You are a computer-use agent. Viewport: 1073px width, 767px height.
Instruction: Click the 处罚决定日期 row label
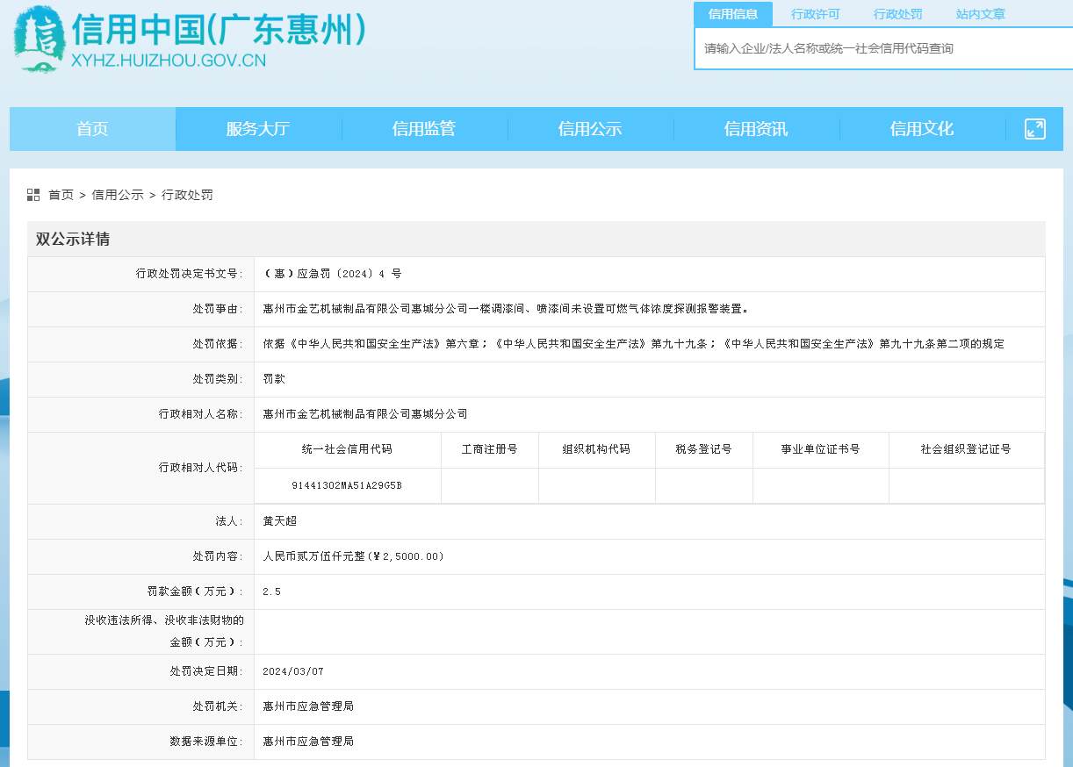tap(207, 671)
